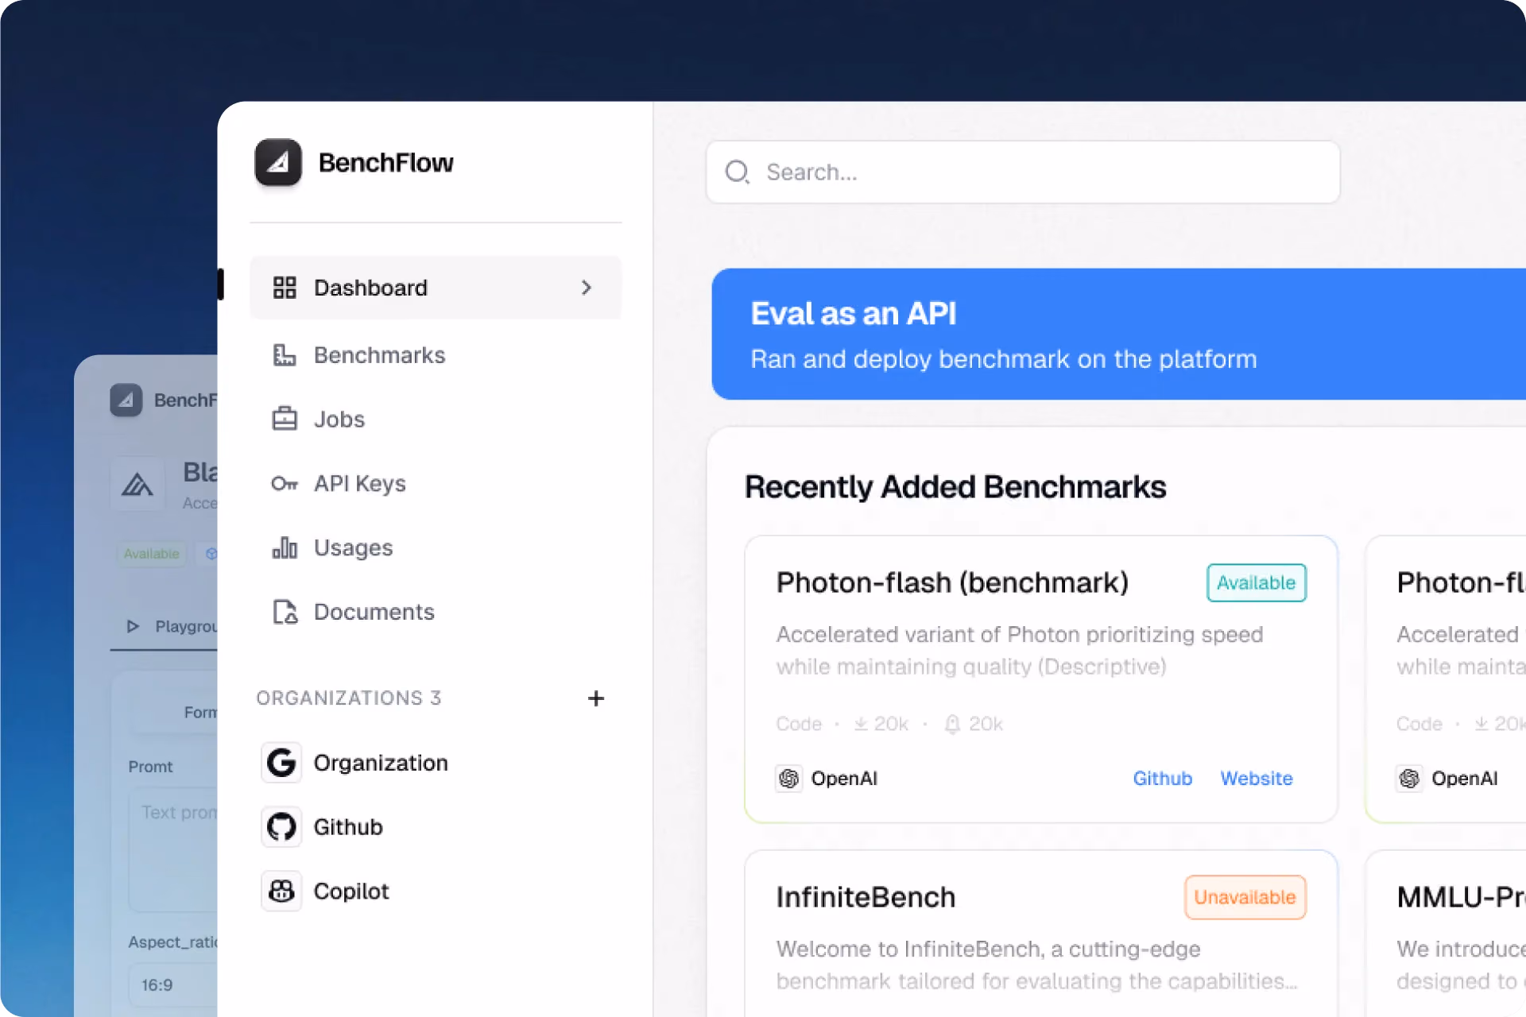The height and width of the screenshot is (1017, 1526).
Task: Click the Usages bar chart icon
Action: click(x=285, y=547)
